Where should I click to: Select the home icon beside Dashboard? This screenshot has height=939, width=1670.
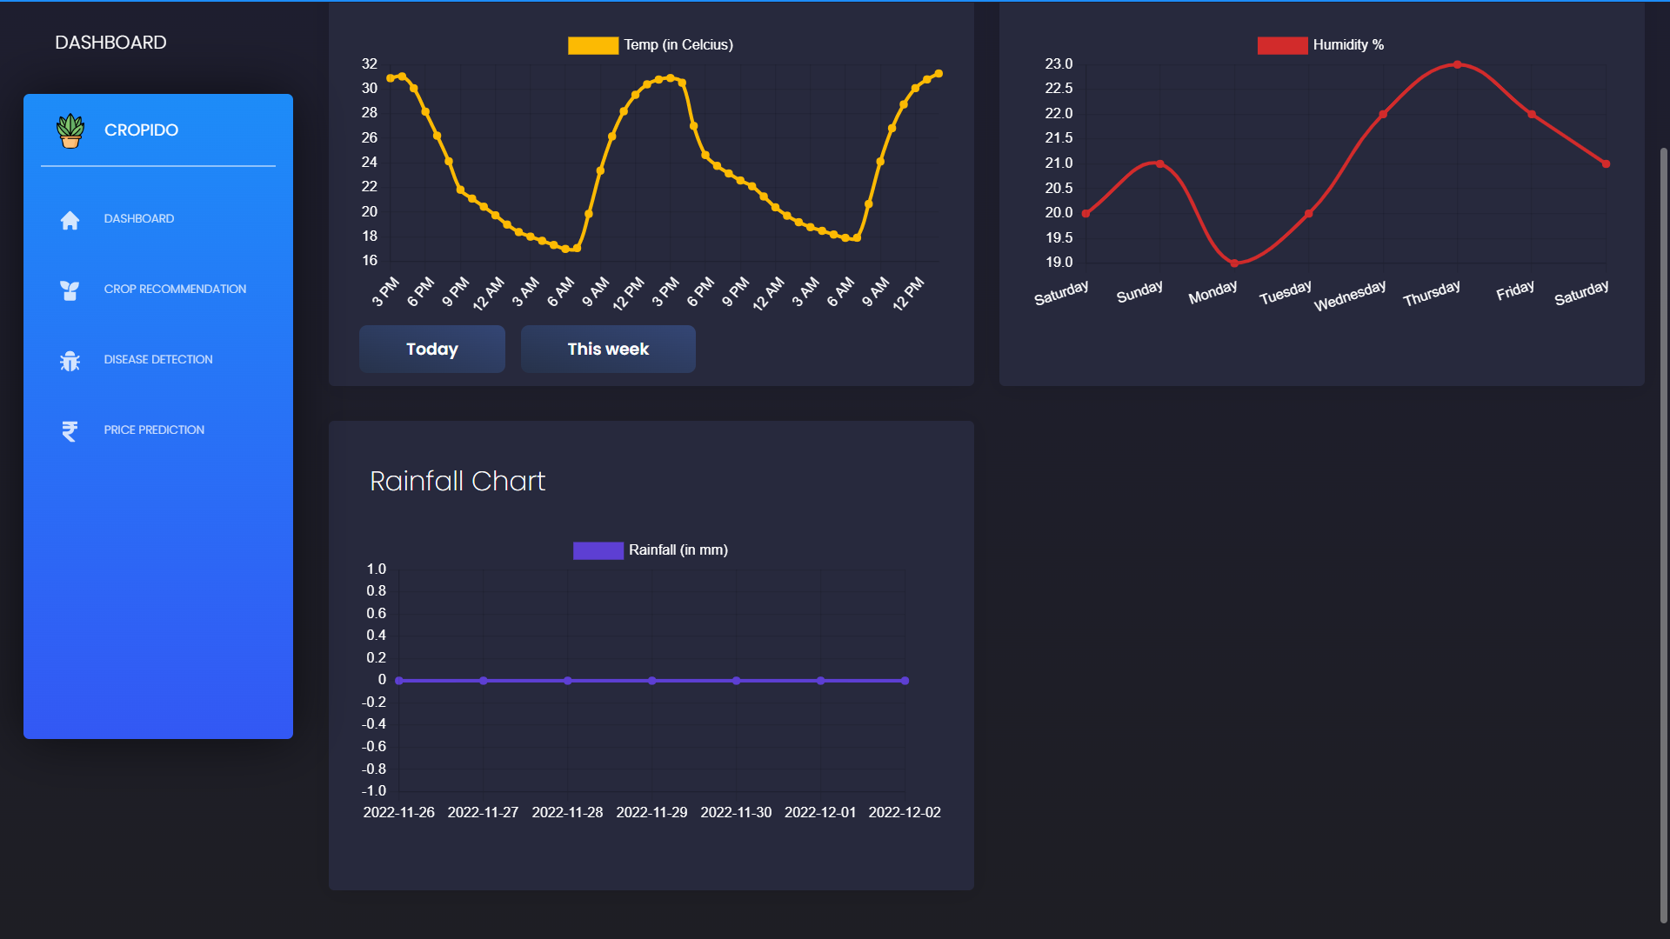click(70, 220)
